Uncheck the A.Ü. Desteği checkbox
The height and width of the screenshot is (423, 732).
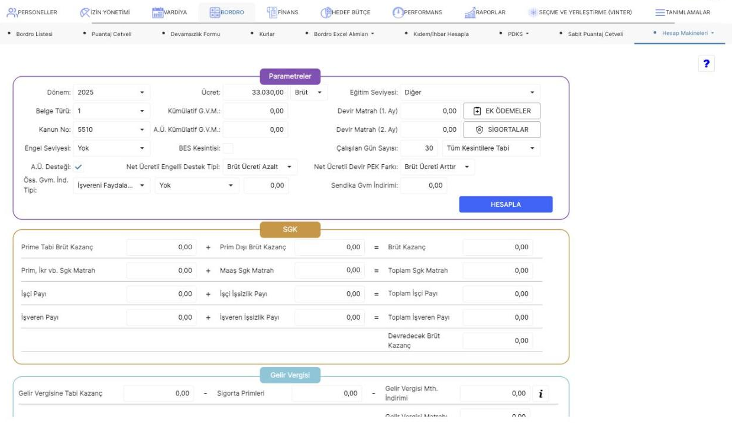[x=79, y=167]
